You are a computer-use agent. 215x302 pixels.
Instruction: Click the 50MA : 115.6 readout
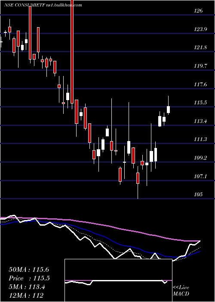[29, 270]
